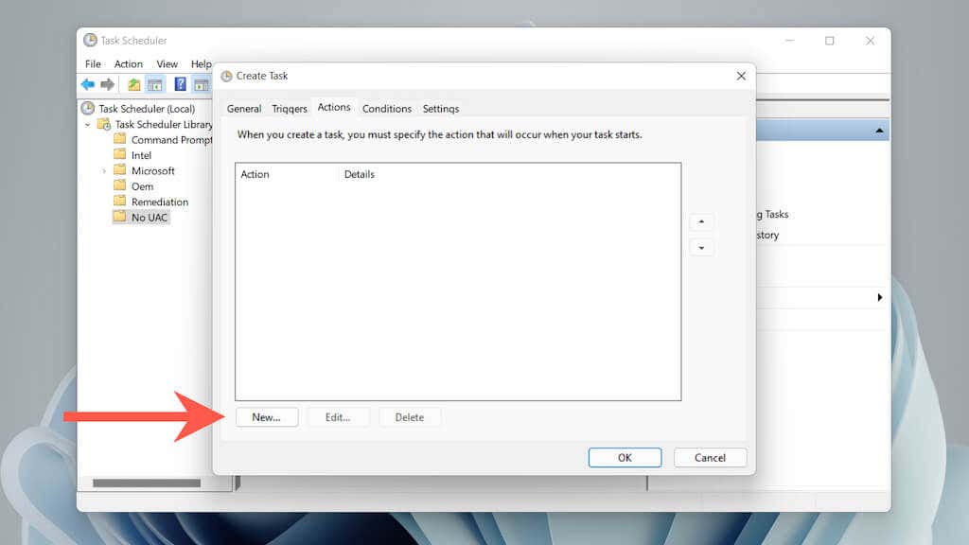Click the Show/Hide console tree toolbar icon
Viewport: 969px width, 545px height.
(156, 83)
